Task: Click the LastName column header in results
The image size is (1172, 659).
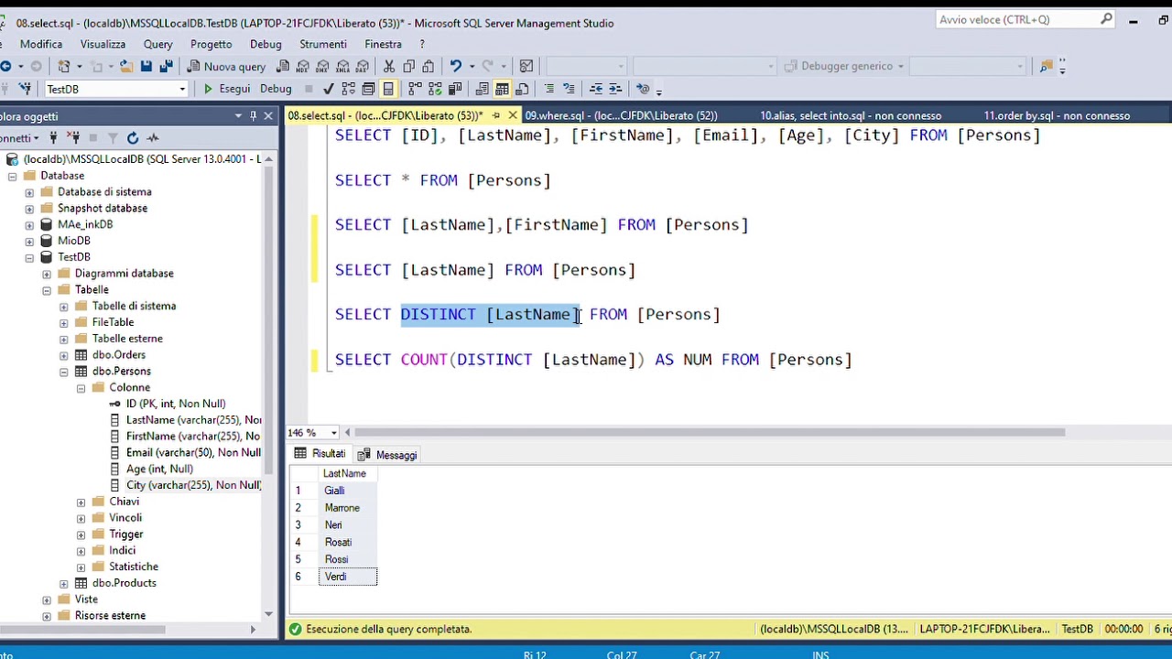Action: click(x=347, y=473)
